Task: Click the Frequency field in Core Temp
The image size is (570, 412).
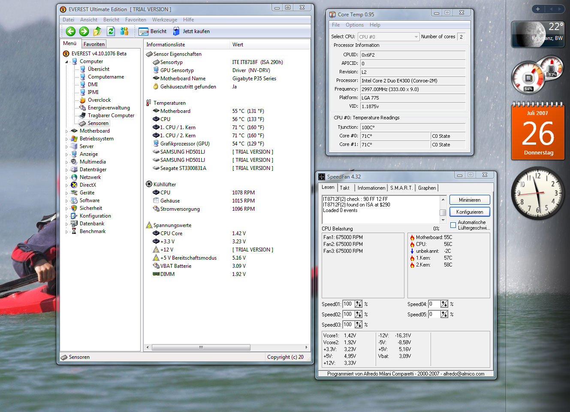Action: point(413,89)
